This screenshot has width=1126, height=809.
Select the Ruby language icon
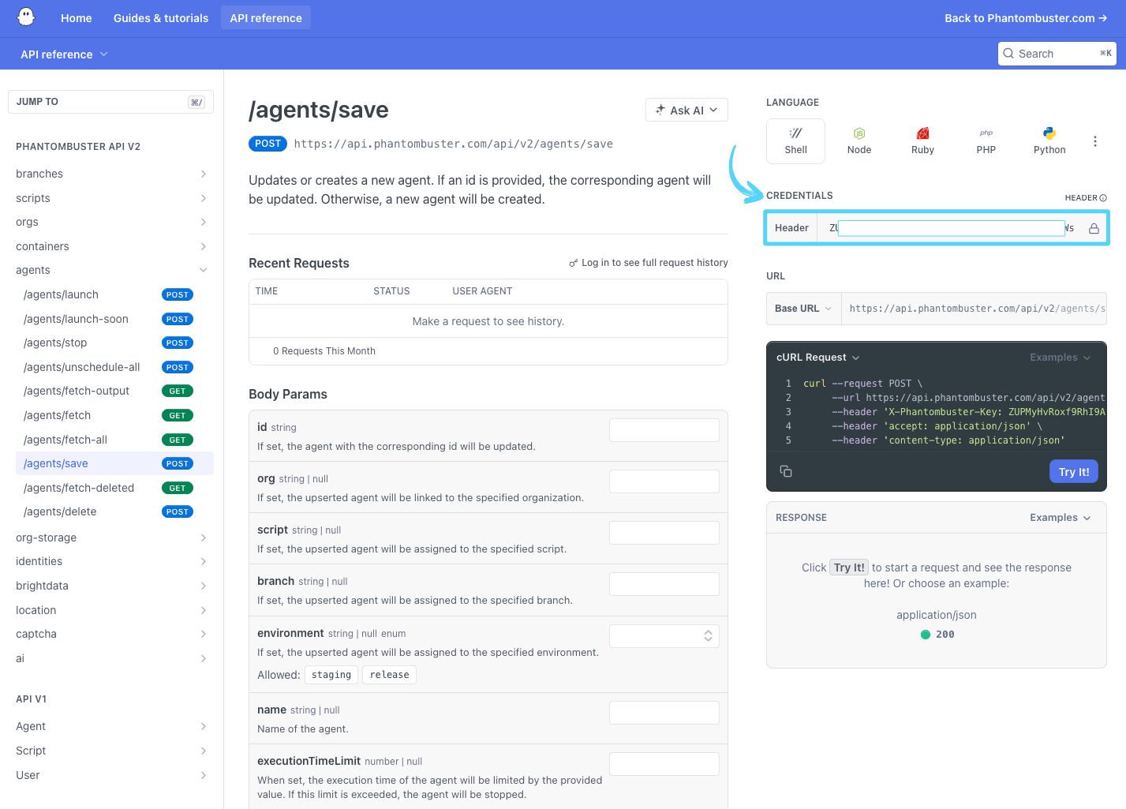click(x=922, y=141)
